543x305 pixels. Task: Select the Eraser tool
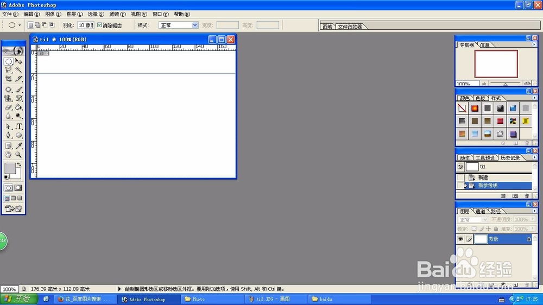9,107
